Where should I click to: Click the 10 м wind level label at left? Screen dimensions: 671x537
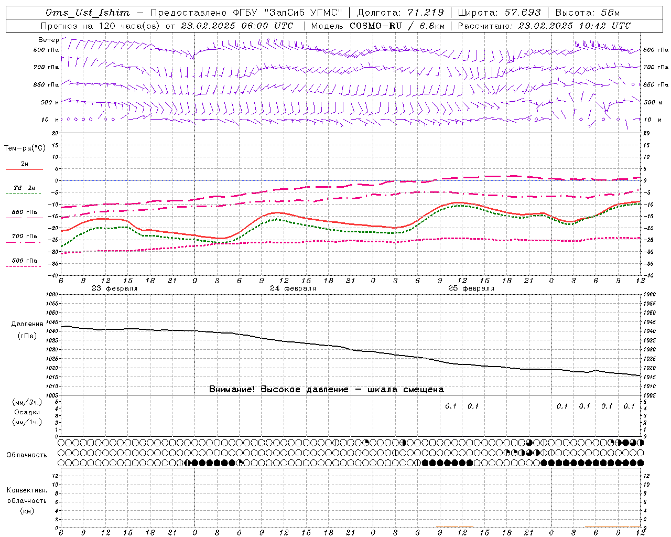50,120
